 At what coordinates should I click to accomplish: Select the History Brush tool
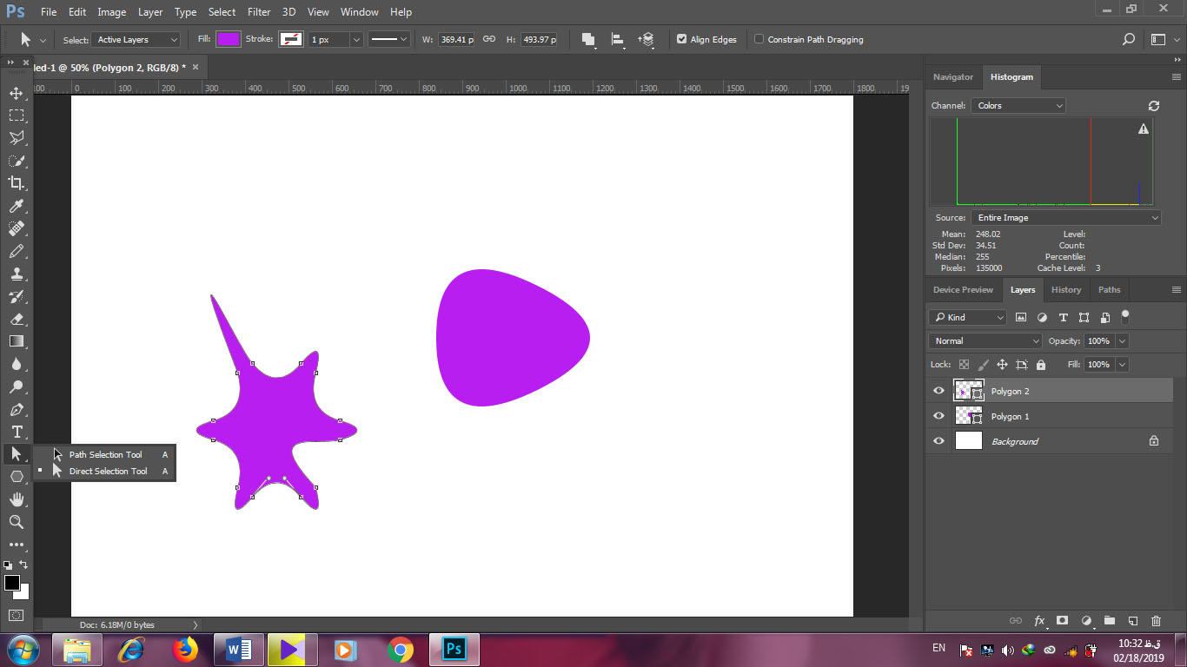click(x=17, y=296)
